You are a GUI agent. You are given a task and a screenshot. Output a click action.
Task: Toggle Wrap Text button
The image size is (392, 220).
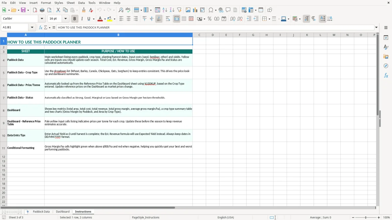(168, 19)
